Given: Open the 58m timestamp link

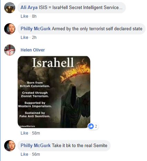Looking at the screenshot, I should 36,133.
